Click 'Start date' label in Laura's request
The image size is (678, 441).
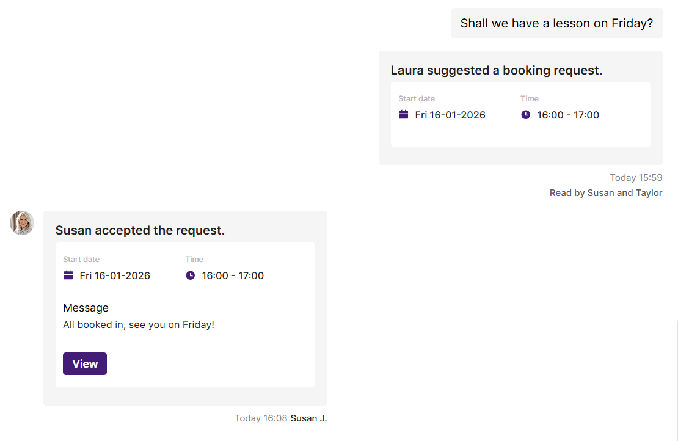tap(417, 98)
